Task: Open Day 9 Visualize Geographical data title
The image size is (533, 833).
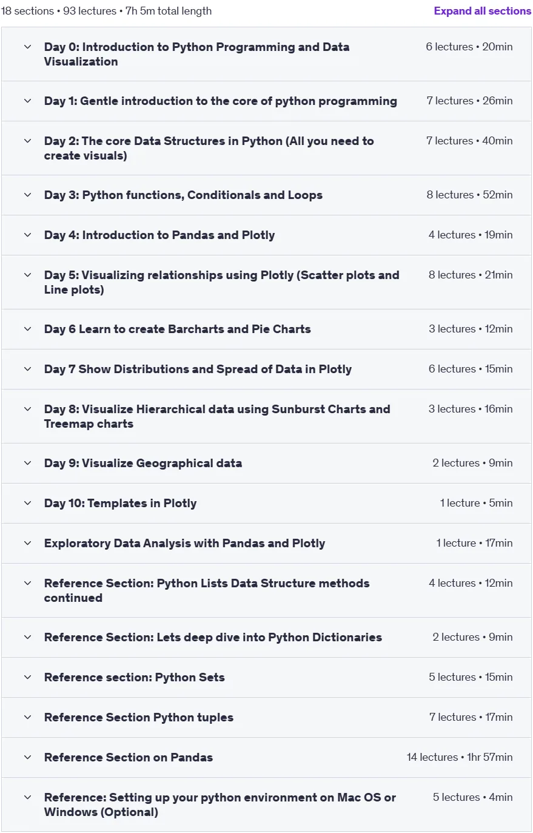Action: [143, 463]
